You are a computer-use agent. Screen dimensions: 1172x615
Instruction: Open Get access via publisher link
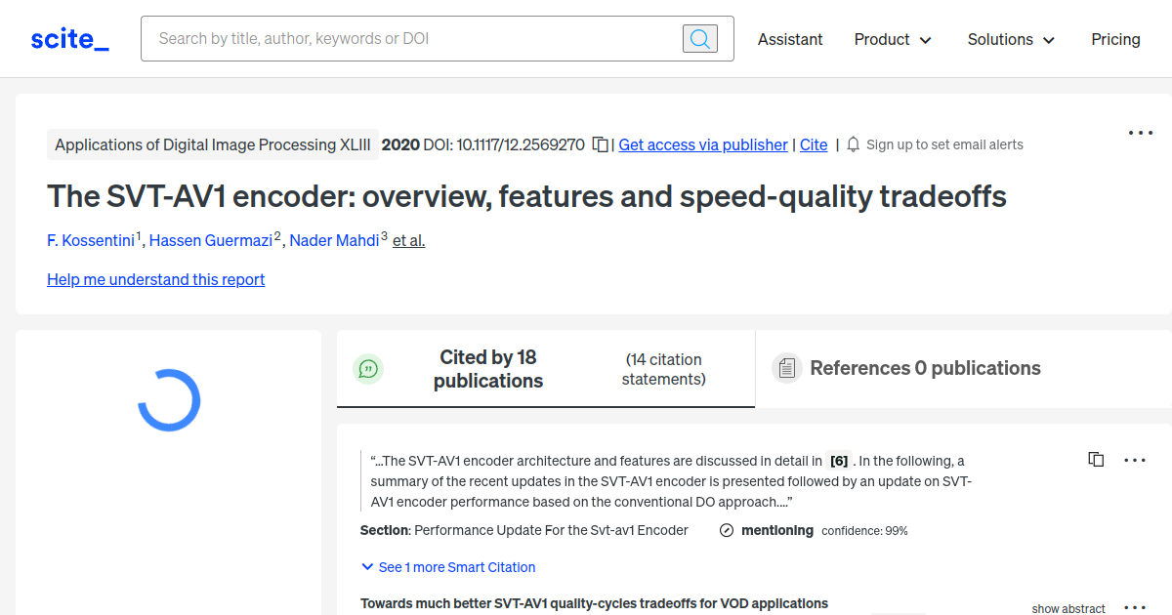point(702,143)
